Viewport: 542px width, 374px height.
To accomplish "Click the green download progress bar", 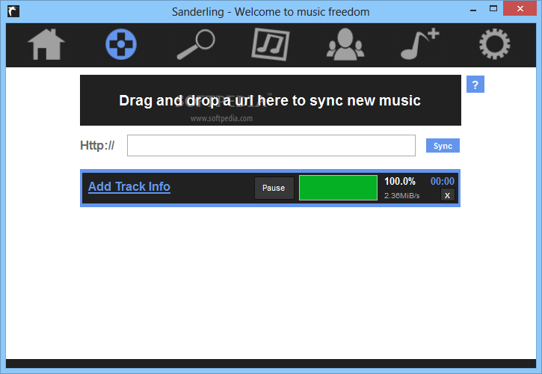I will coord(338,188).
